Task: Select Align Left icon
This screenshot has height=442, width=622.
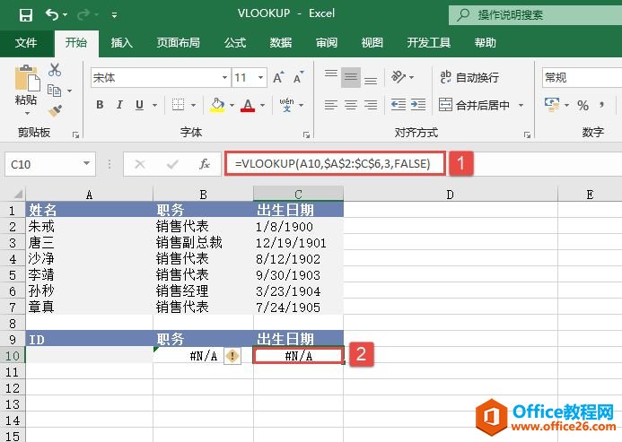Action: (331, 105)
